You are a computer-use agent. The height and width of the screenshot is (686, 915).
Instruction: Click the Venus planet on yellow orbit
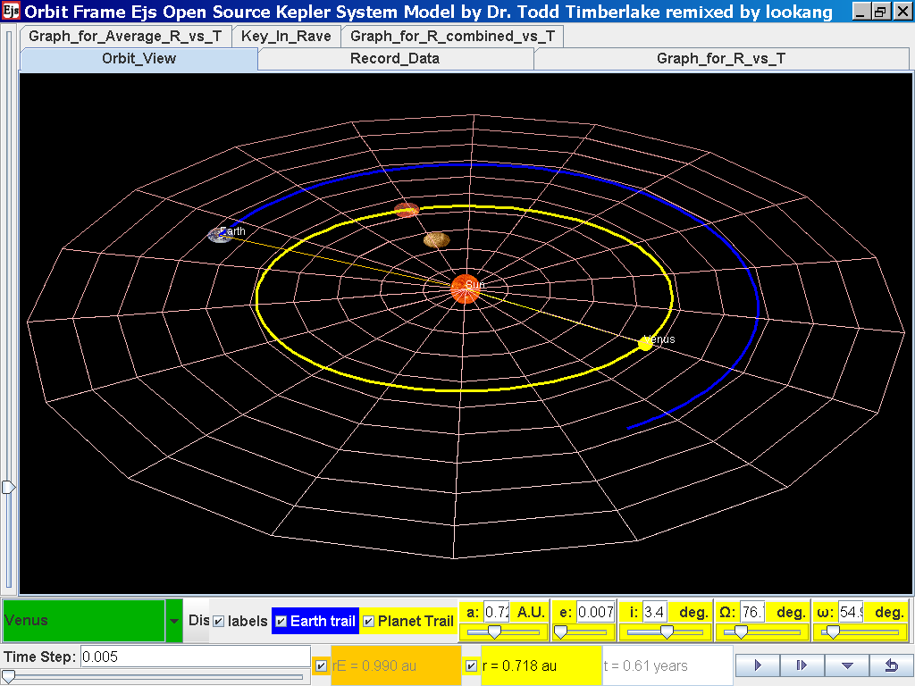[645, 343]
